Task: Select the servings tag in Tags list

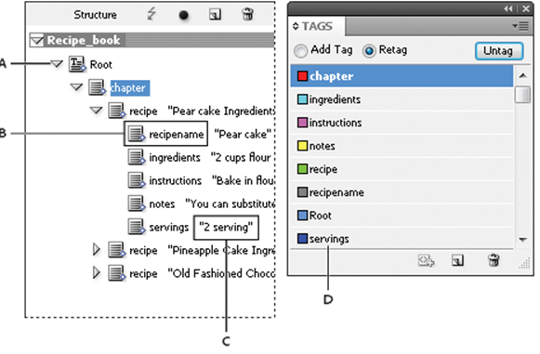Action: point(402,238)
